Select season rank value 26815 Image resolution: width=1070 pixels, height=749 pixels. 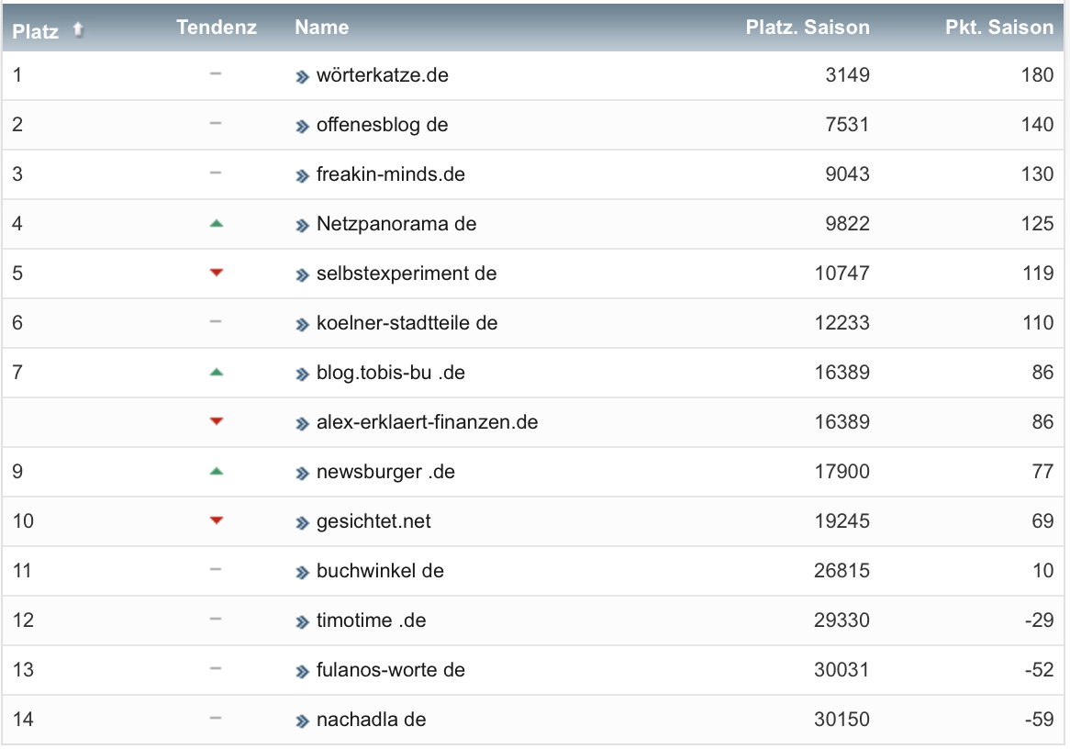[842, 571]
